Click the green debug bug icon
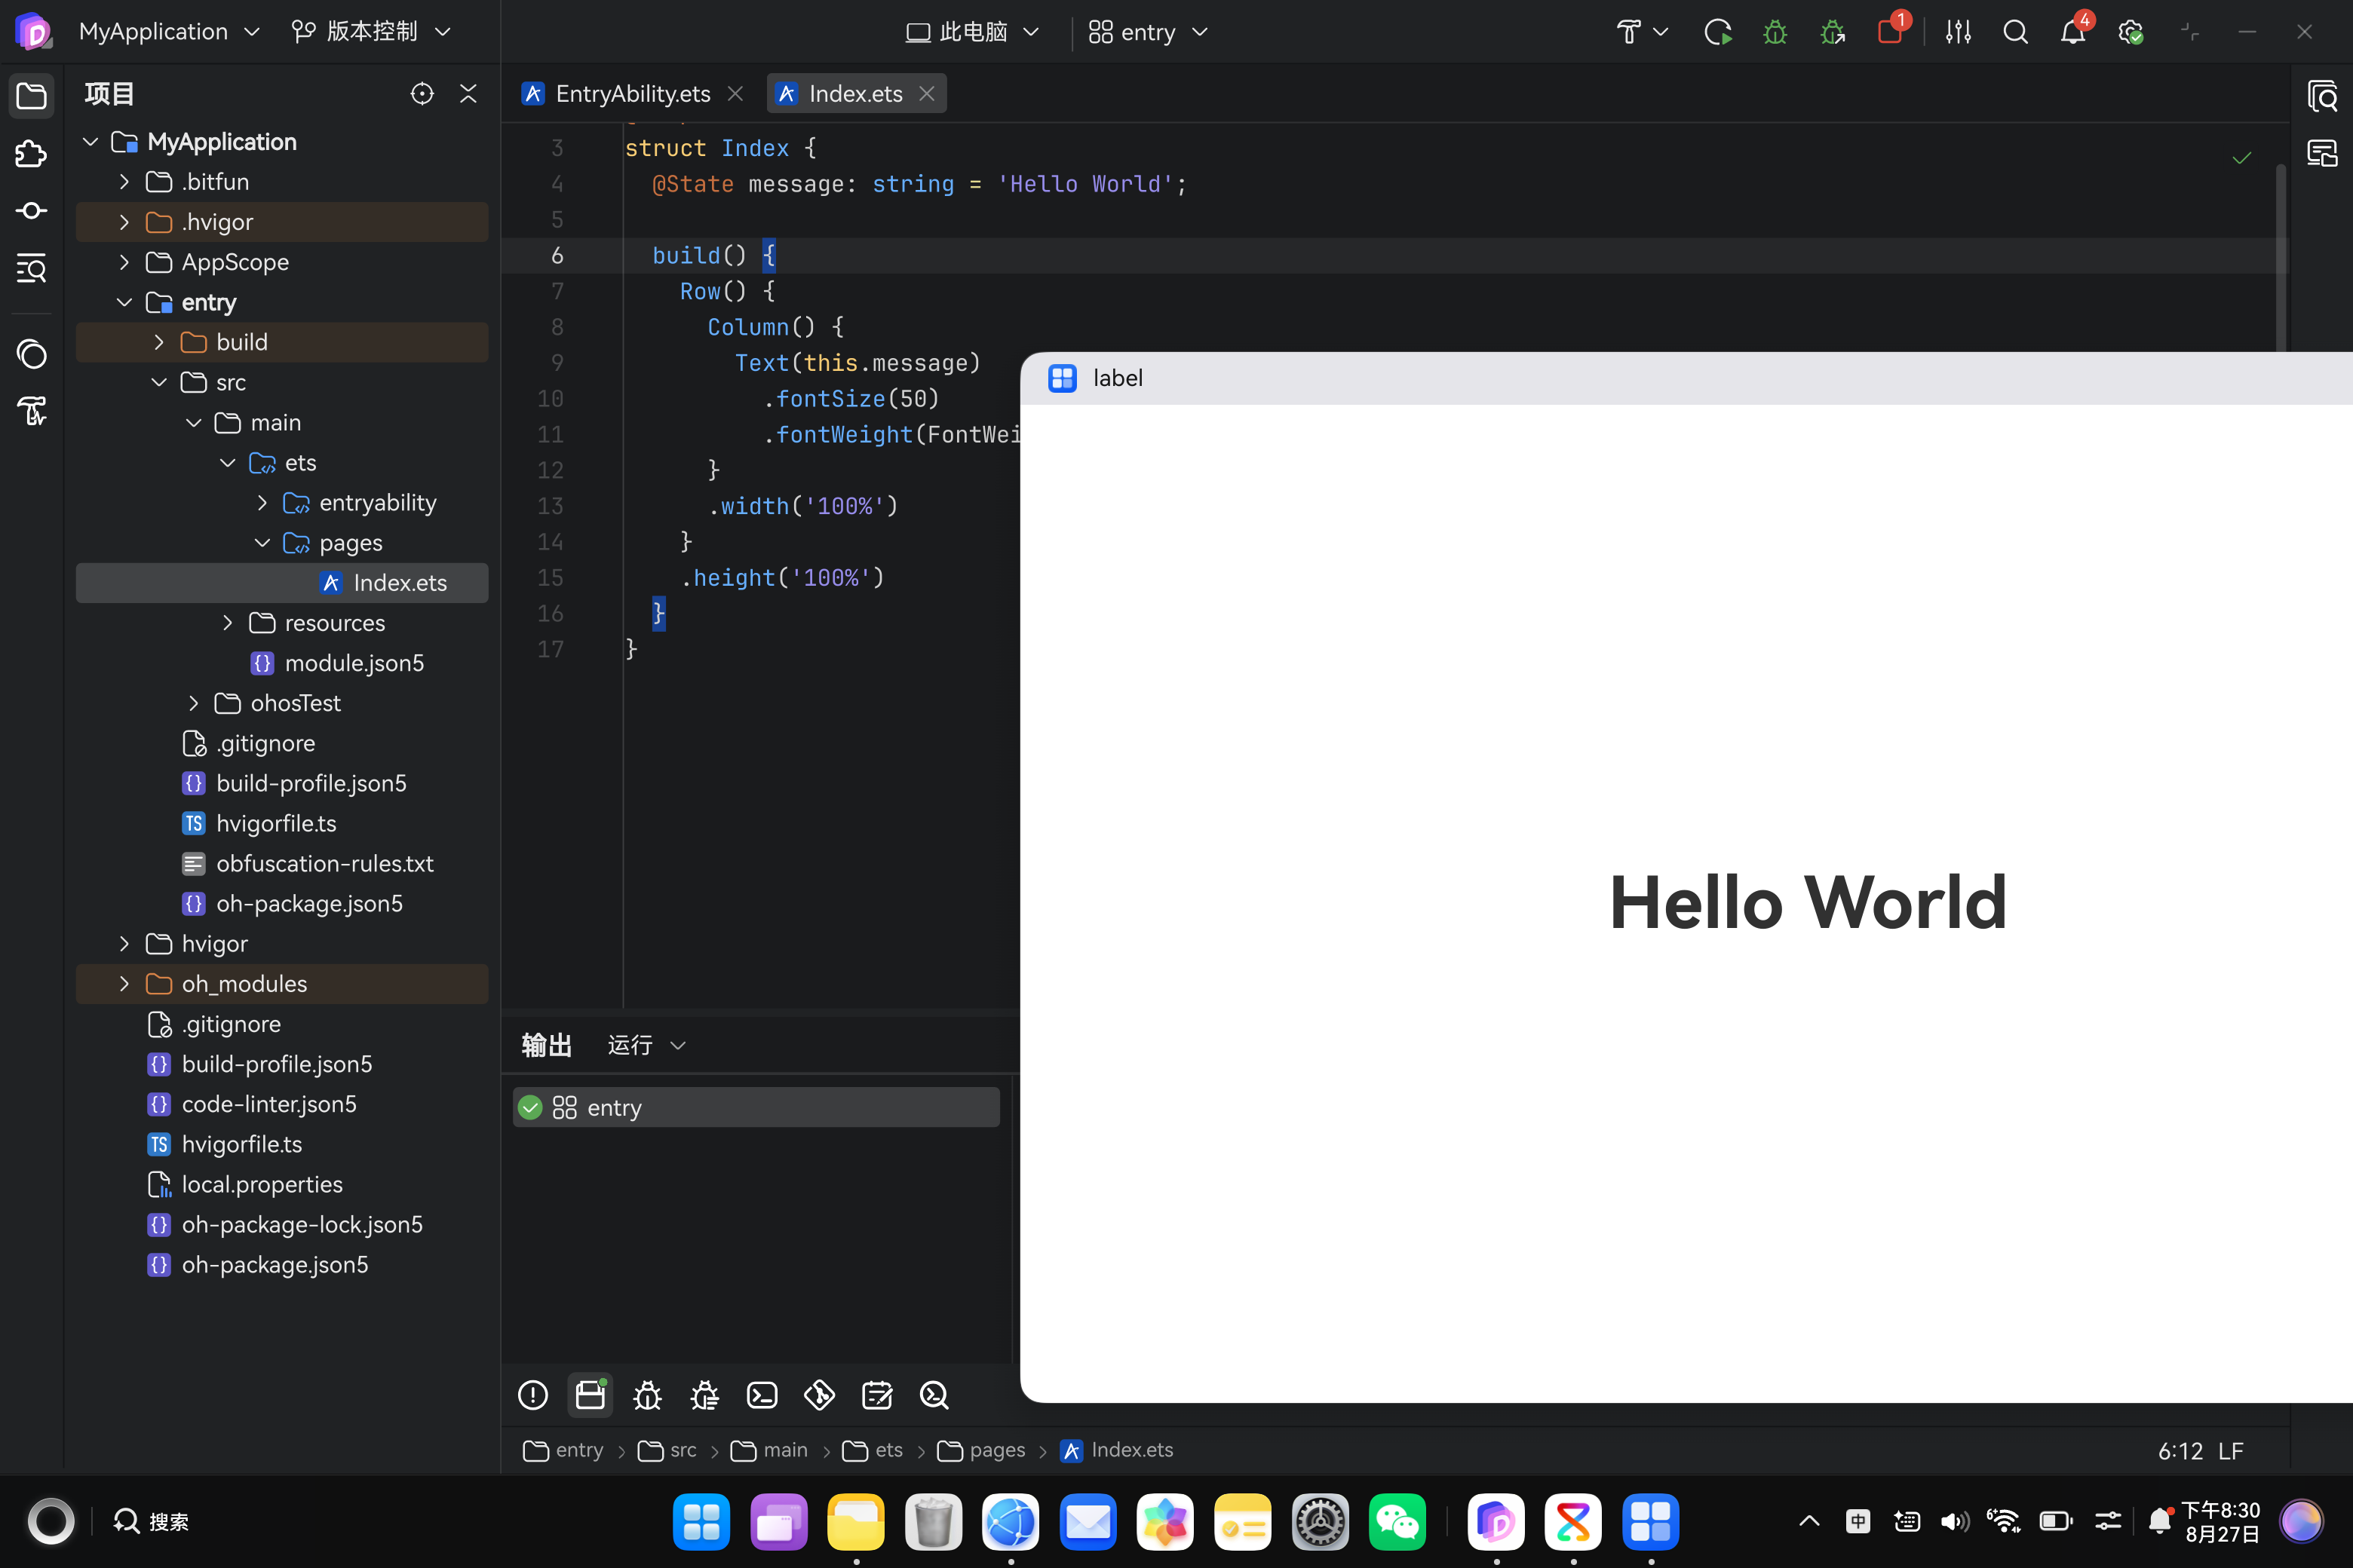The height and width of the screenshot is (1568, 2353). coord(1775,32)
